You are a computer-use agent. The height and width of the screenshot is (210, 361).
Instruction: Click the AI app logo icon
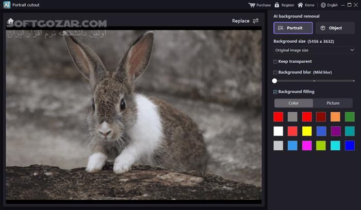7,5
